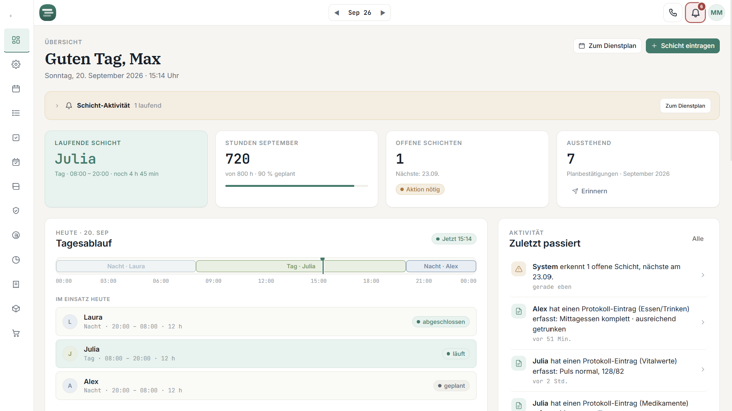Select Tag · Julia timeline block
The height and width of the screenshot is (411, 732).
(301, 266)
